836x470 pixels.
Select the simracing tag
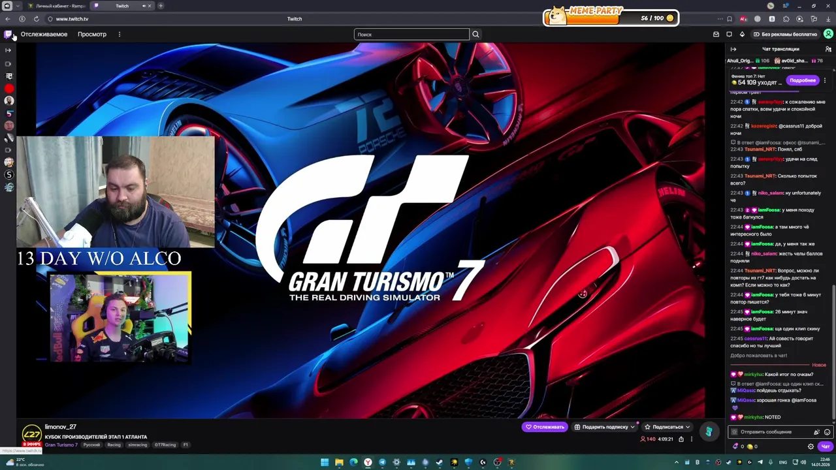tap(137, 445)
